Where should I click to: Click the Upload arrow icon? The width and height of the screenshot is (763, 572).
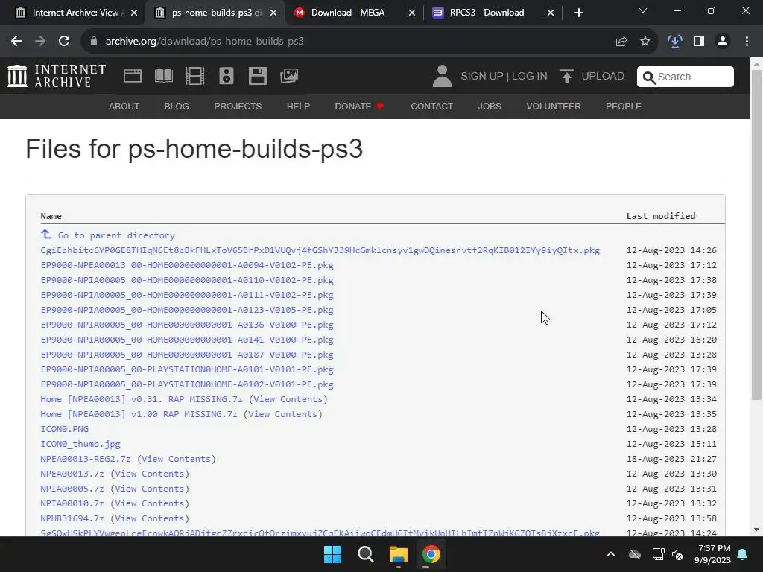[566, 76]
